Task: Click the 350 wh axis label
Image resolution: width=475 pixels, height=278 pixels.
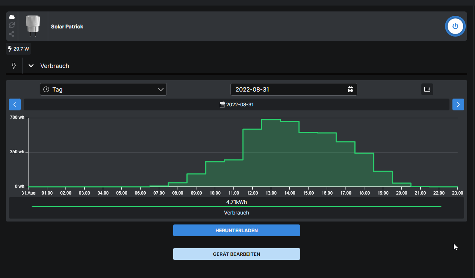Action: point(17,152)
